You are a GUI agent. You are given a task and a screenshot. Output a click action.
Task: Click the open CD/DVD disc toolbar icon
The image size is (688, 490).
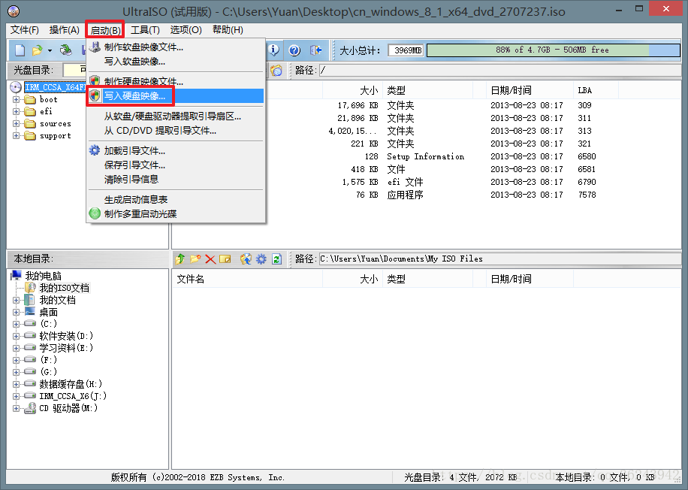[66, 50]
